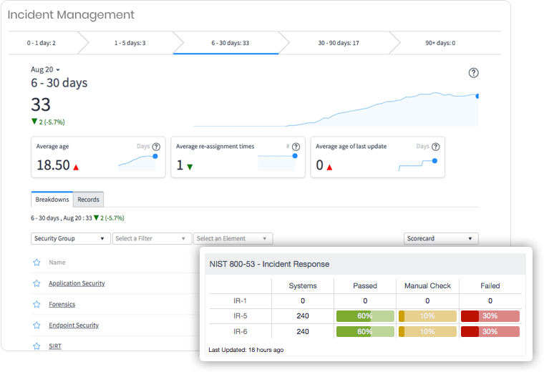The width and height of the screenshot is (544, 372).
Task: Select the 30 - 90 days: 17 stage
Action: tap(339, 43)
